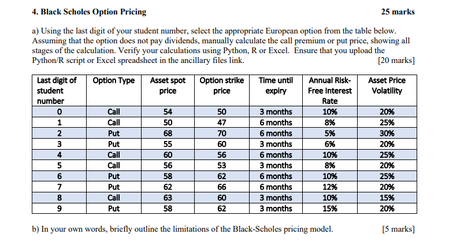Select the spot price 68 cell
The image size is (464, 245).
click(x=168, y=133)
